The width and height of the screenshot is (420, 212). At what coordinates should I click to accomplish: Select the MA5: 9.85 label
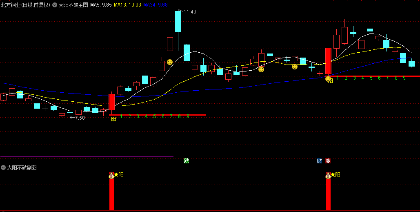tap(101, 5)
